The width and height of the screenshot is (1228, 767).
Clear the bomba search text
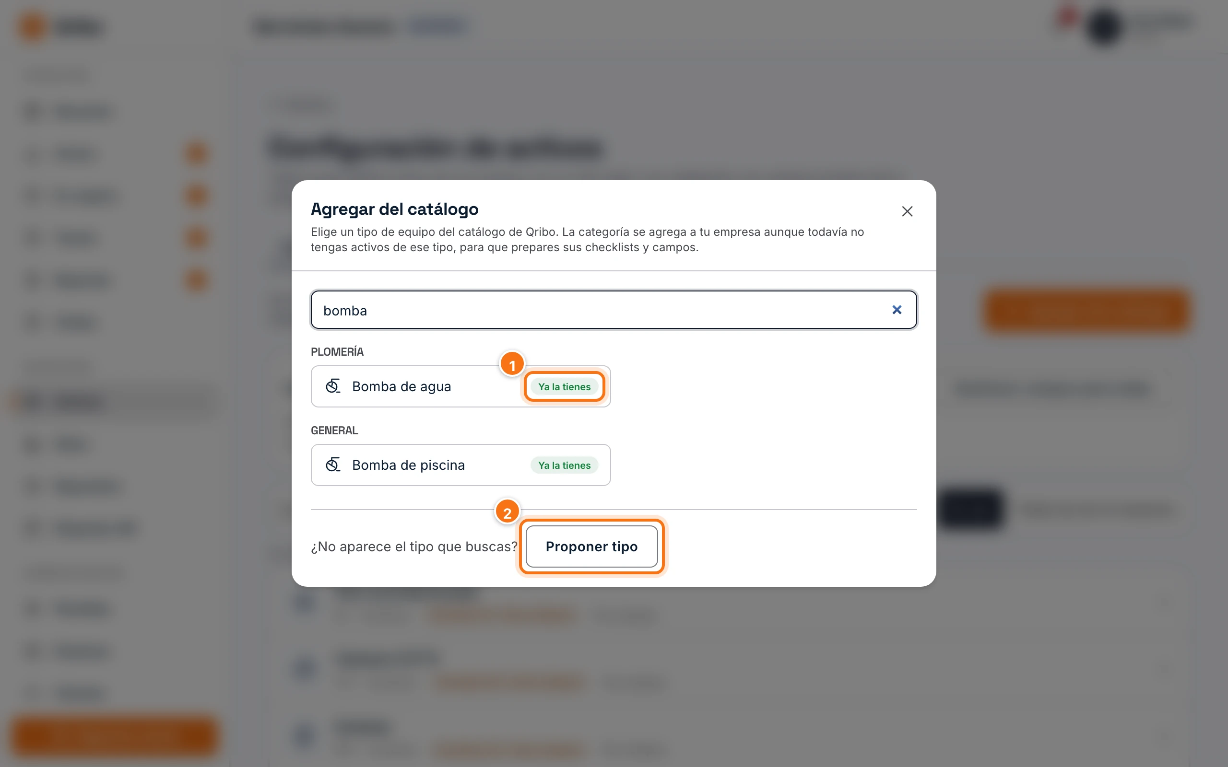coord(897,310)
